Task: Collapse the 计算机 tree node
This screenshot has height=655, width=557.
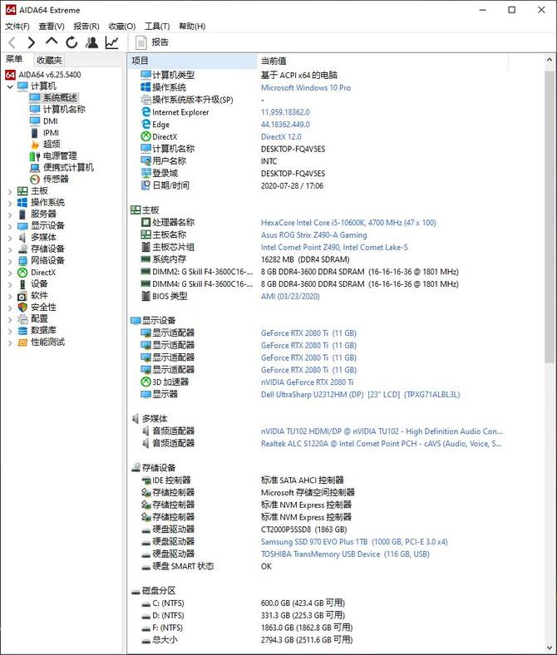Action: pyautogui.click(x=10, y=86)
